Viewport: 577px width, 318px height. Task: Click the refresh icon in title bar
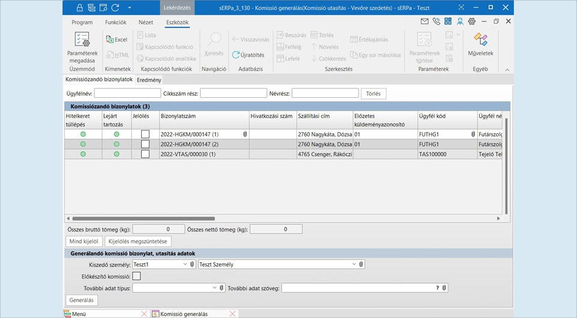(x=114, y=7)
